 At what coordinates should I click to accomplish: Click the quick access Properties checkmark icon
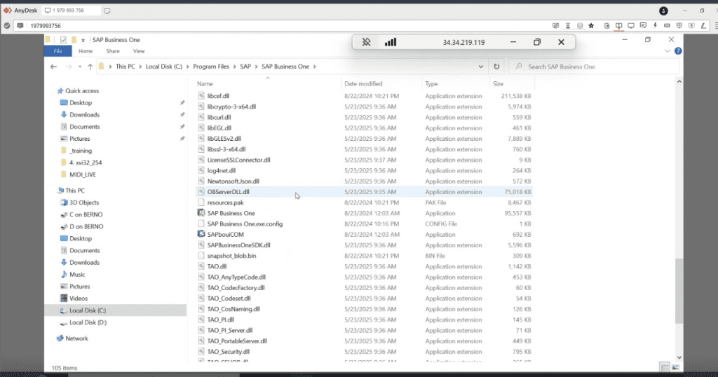pyautogui.click(x=63, y=40)
